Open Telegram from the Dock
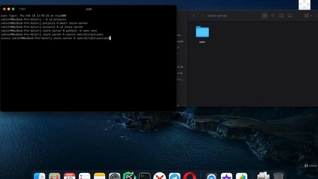Screen dimensions: 318x179 (x=174, y=176)
